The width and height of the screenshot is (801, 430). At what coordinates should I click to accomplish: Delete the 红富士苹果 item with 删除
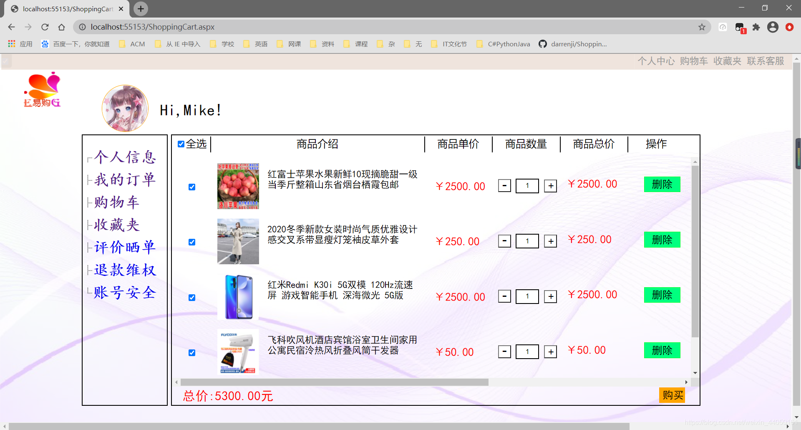click(x=662, y=184)
